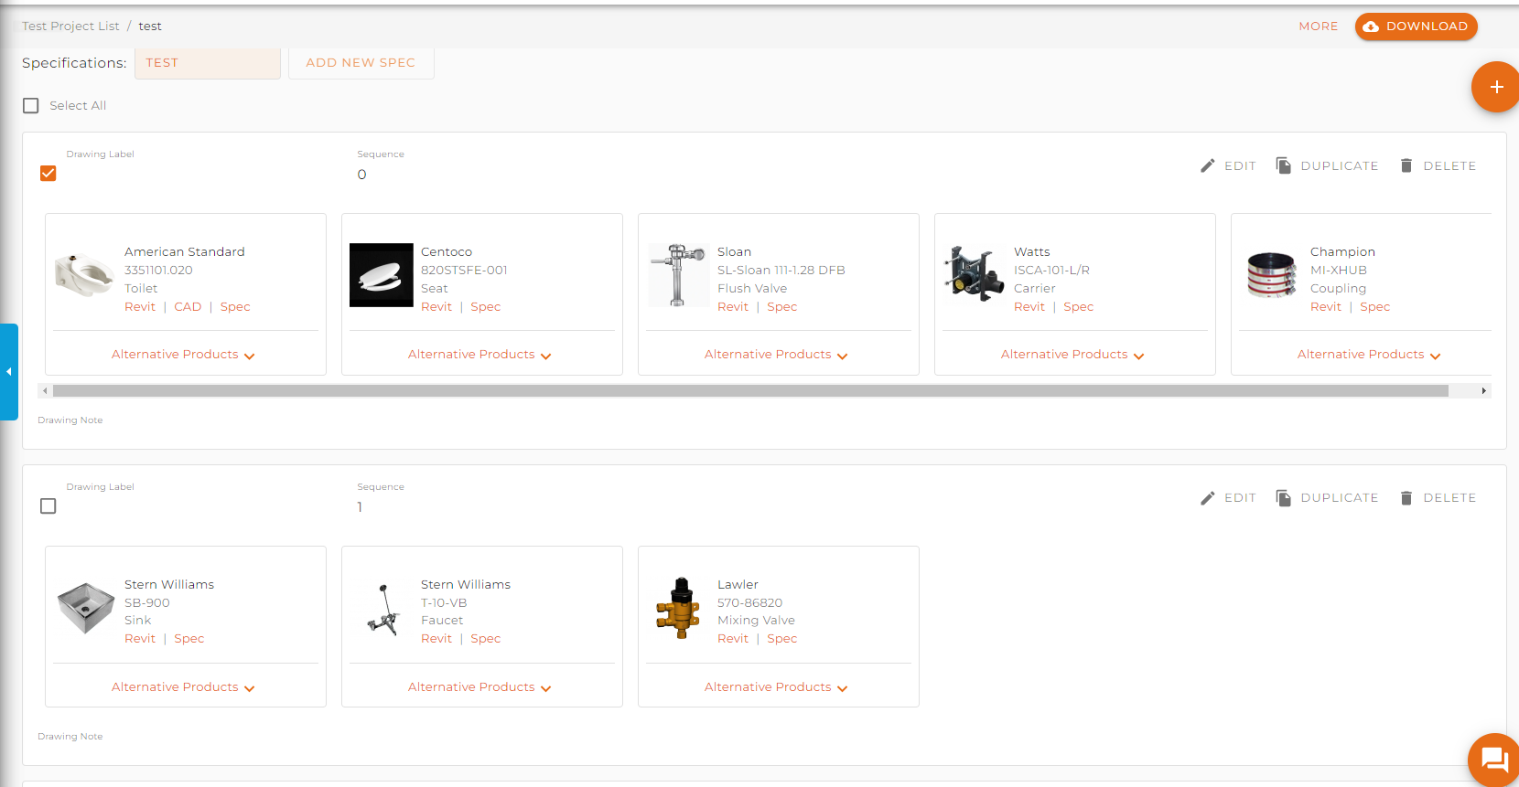This screenshot has height=787, width=1519.
Task: Open the Watts carrier thumbnail
Action: click(973, 273)
